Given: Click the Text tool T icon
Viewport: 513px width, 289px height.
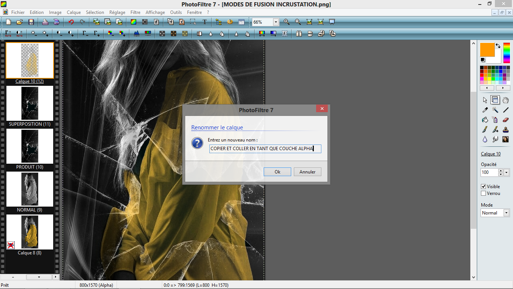Looking at the screenshot, I should 204,22.
